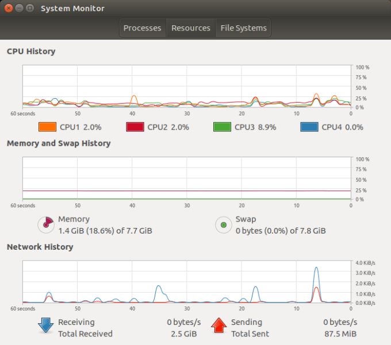The height and width of the screenshot is (345, 391).
Task: Open the CPU4 blue color picker
Action: click(309, 127)
